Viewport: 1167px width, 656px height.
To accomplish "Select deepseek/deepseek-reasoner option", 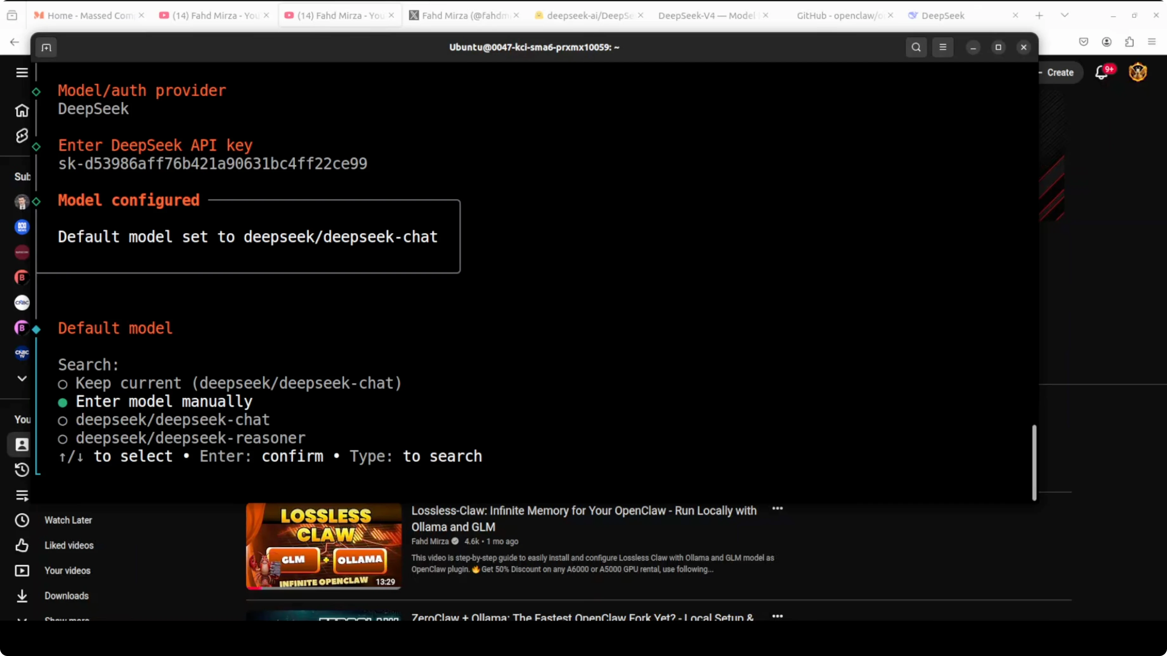I will pos(190,438).
